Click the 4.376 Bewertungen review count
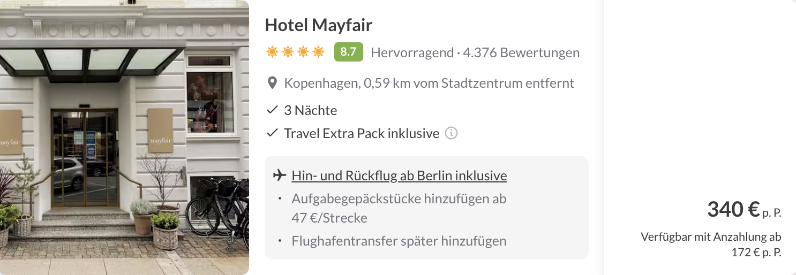This screenshot has width=796, height=275. (521, 53)
